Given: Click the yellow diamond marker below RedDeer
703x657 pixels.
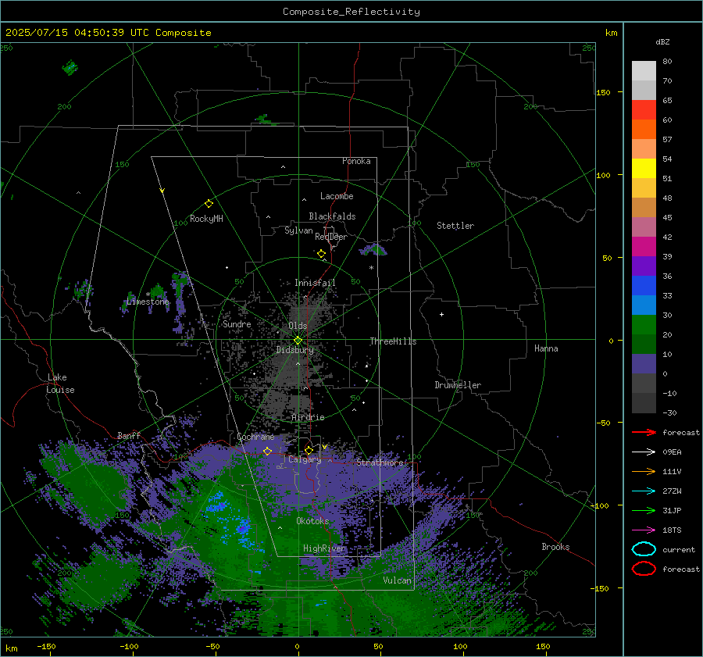Looking at the screenshot, I should click(321, 254).
